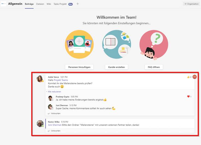Click the create channels illustration
Image resolution: width=201 pixels, height=145 pixels.
tap(117, 44)
